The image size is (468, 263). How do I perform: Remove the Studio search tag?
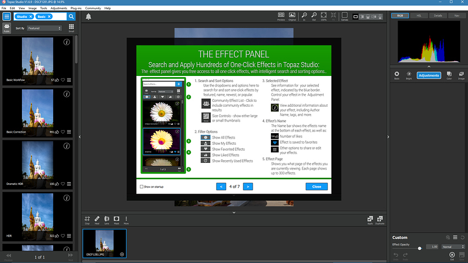[x=31, y=17]
